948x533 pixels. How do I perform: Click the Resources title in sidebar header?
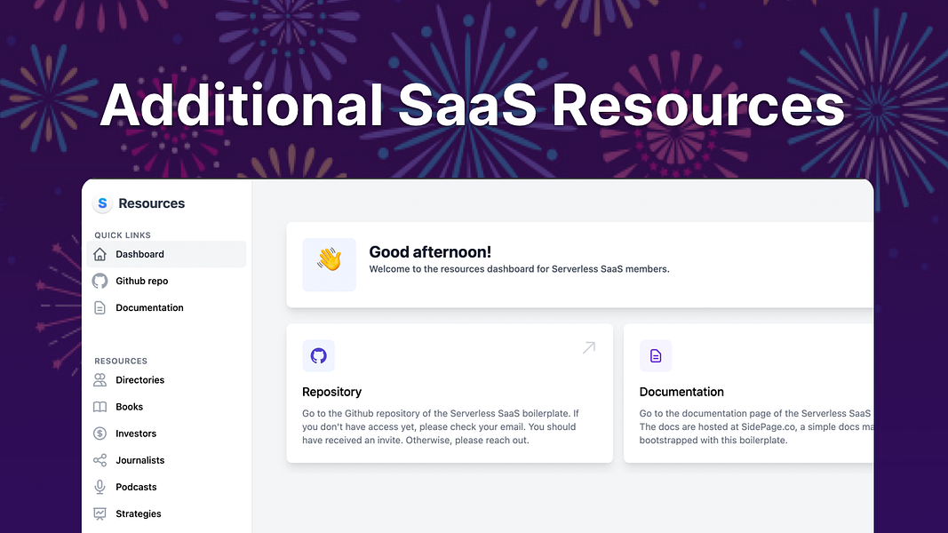[152, 203]
